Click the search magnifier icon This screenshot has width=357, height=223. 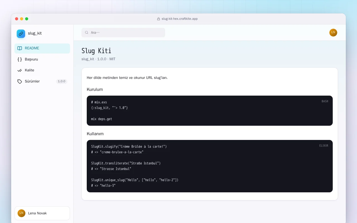[87, 33]
